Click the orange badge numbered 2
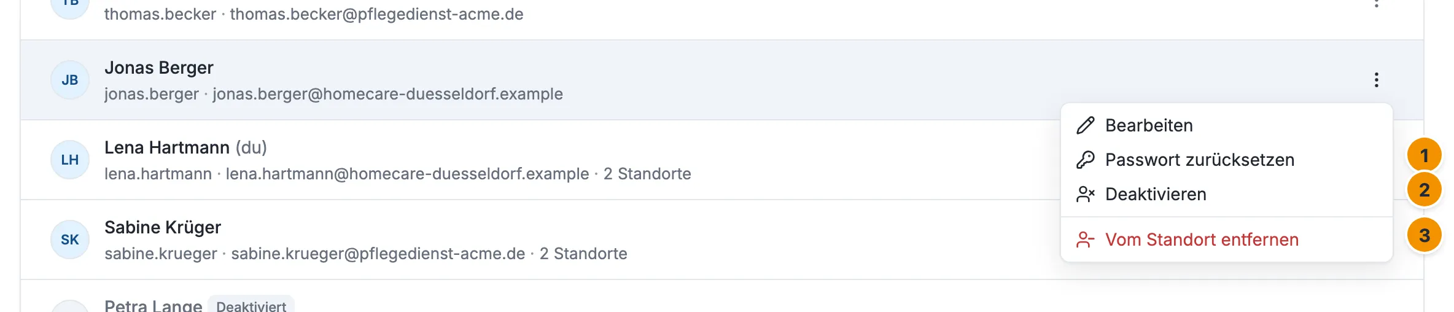The image size is (1454, 312). [x=1424, y=190]
